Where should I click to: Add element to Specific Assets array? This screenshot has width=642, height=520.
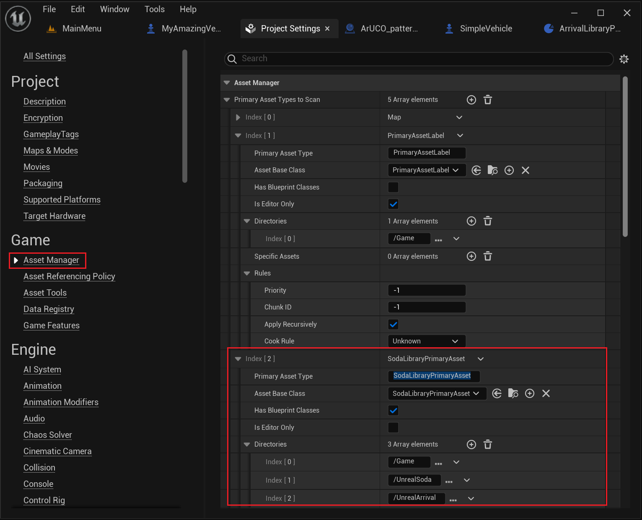[x=471, y=256]
